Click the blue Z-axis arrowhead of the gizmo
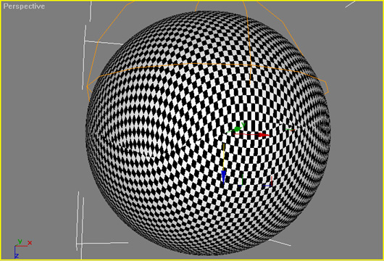Image resolution: width=384 pixels, height=261 pixels. click(223, 177)
